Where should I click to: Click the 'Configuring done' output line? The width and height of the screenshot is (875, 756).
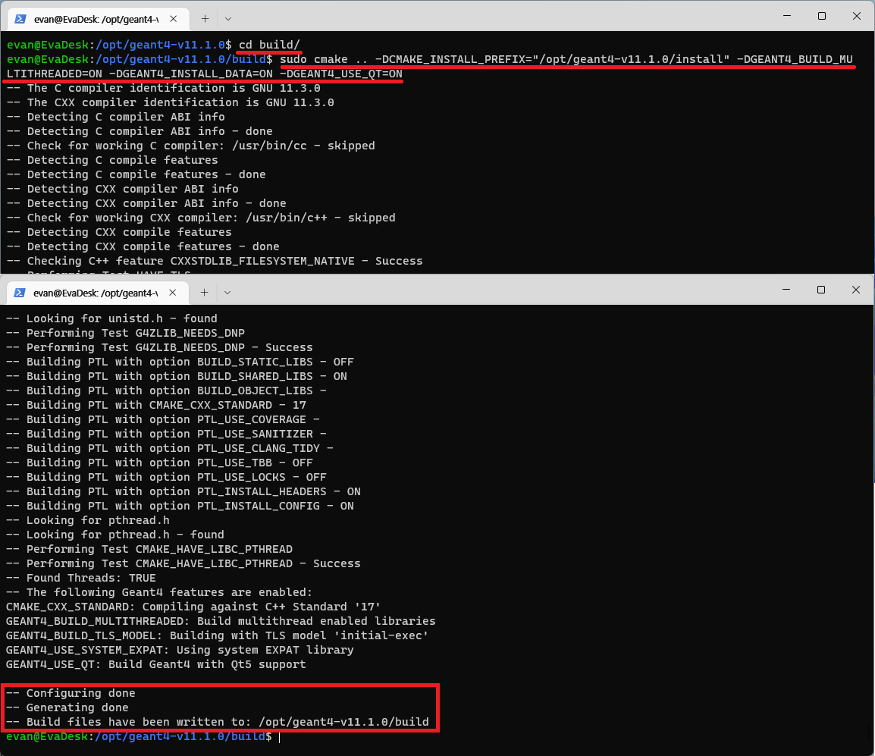pos(80,693)
